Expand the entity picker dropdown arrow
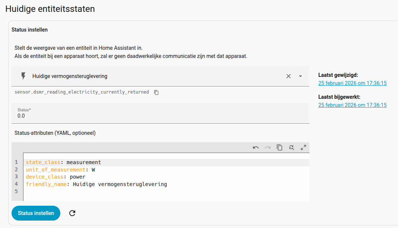The image size is (398, 228). tap(300, 76)
